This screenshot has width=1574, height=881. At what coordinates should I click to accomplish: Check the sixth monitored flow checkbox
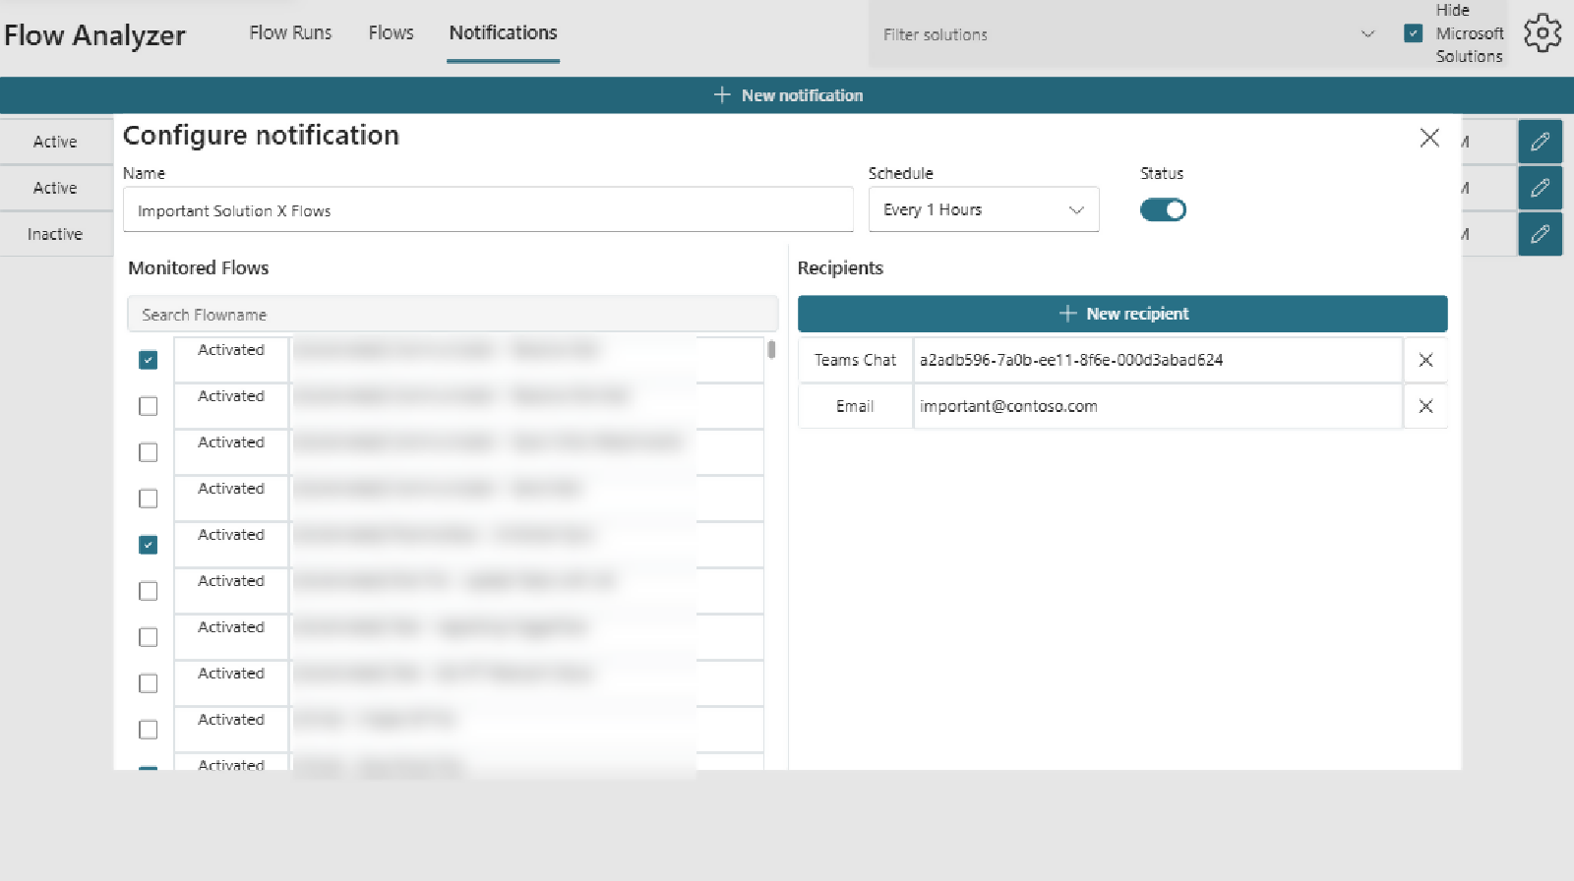pyautogui.click(x=149, y=591)
